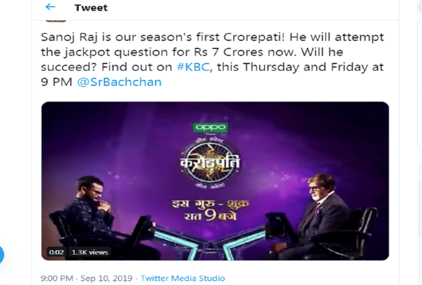Open the partially visible profile avatar
Viewport: 422px width, 285px height.
[x=56, y=21]
